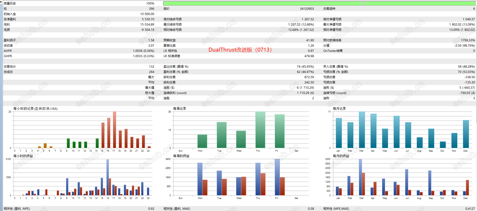Click the red DualThrust改进版 (0713) title
Screen dimensions: 477x211
coord(240,50)
